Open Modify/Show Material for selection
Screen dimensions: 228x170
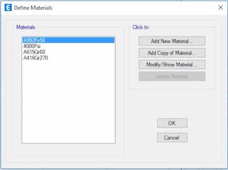point(172,65)
